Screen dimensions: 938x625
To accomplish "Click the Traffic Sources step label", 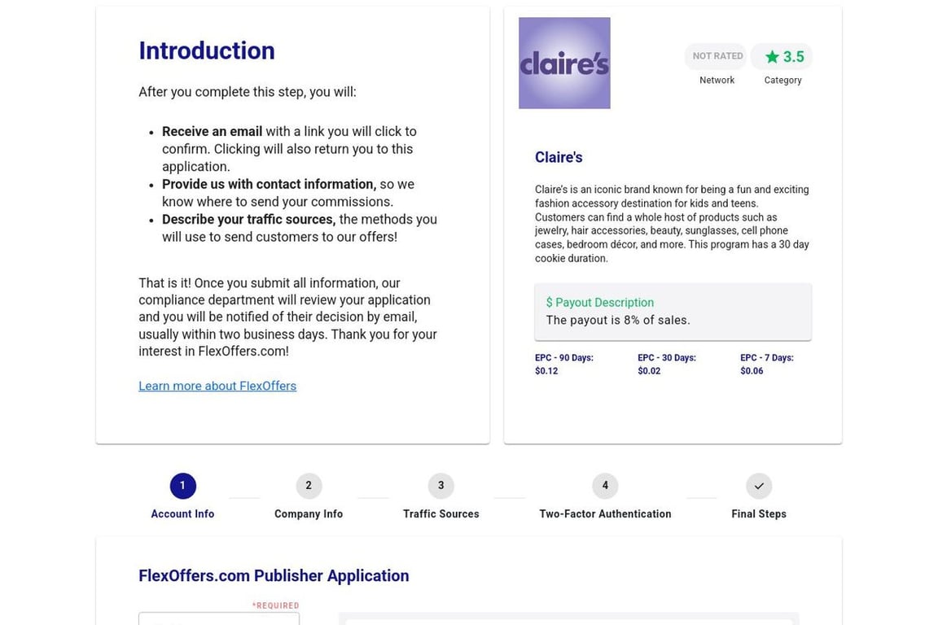I will [441, 514].
